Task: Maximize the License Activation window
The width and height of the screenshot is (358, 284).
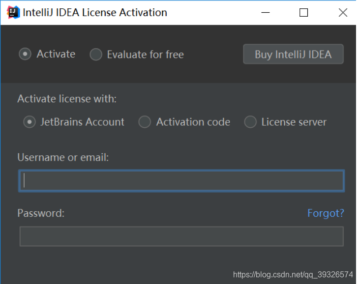Action: (x=304, y=13)
